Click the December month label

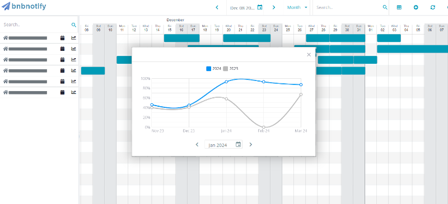175,20
